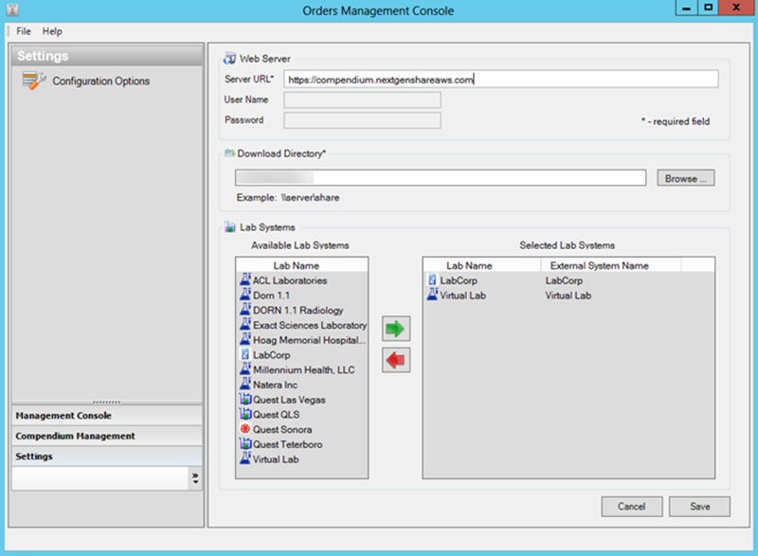Click into the Server URL field
This screenshot has width=758, height=556.
pos(501,80)
